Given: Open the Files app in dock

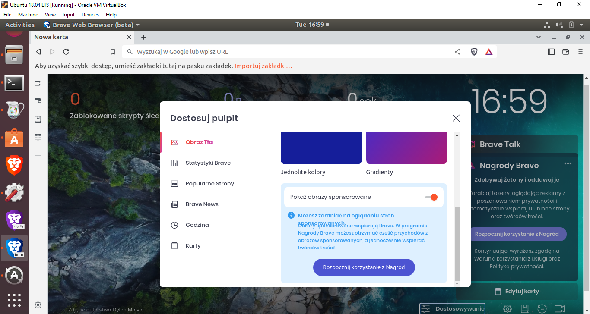Looking at the screenshot, I should coord(14,54).
